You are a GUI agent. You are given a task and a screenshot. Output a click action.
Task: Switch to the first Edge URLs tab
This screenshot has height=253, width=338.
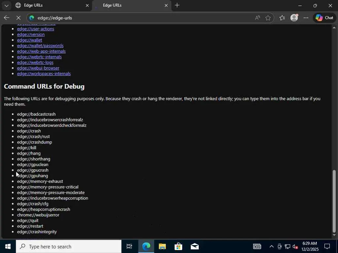click(x=52, y=5)
